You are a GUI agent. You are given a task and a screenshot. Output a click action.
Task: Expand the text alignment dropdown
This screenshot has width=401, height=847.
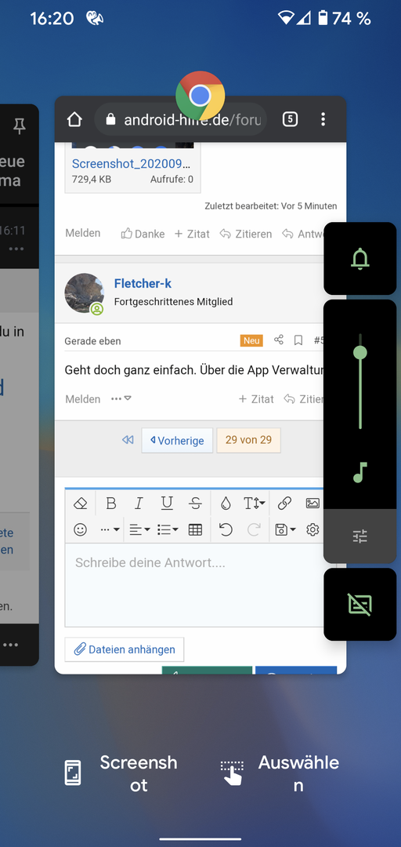(x=139, y=530)
